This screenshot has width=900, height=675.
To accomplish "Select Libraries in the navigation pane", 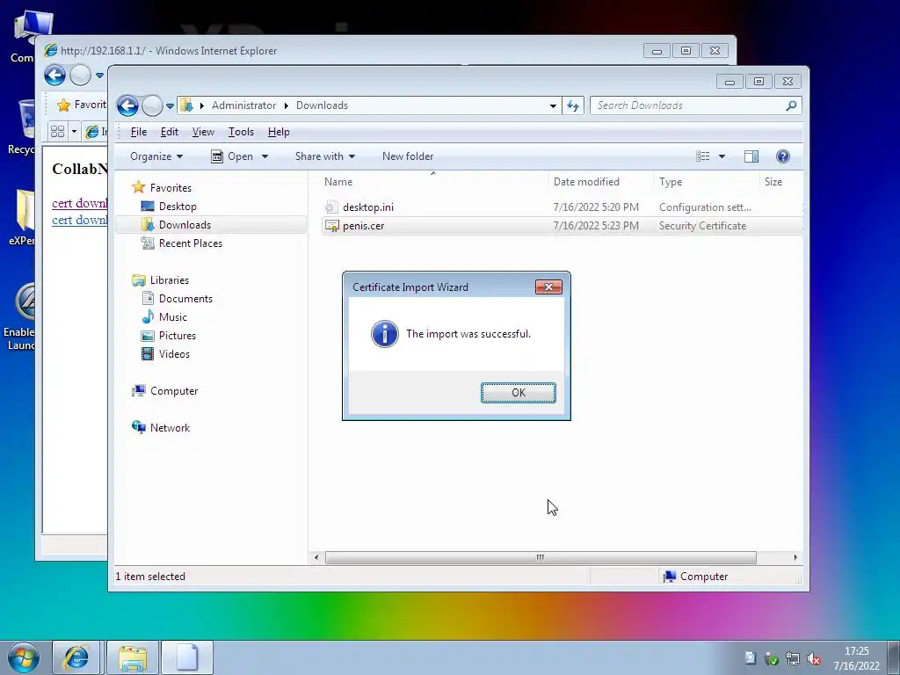I will point(170,280).
